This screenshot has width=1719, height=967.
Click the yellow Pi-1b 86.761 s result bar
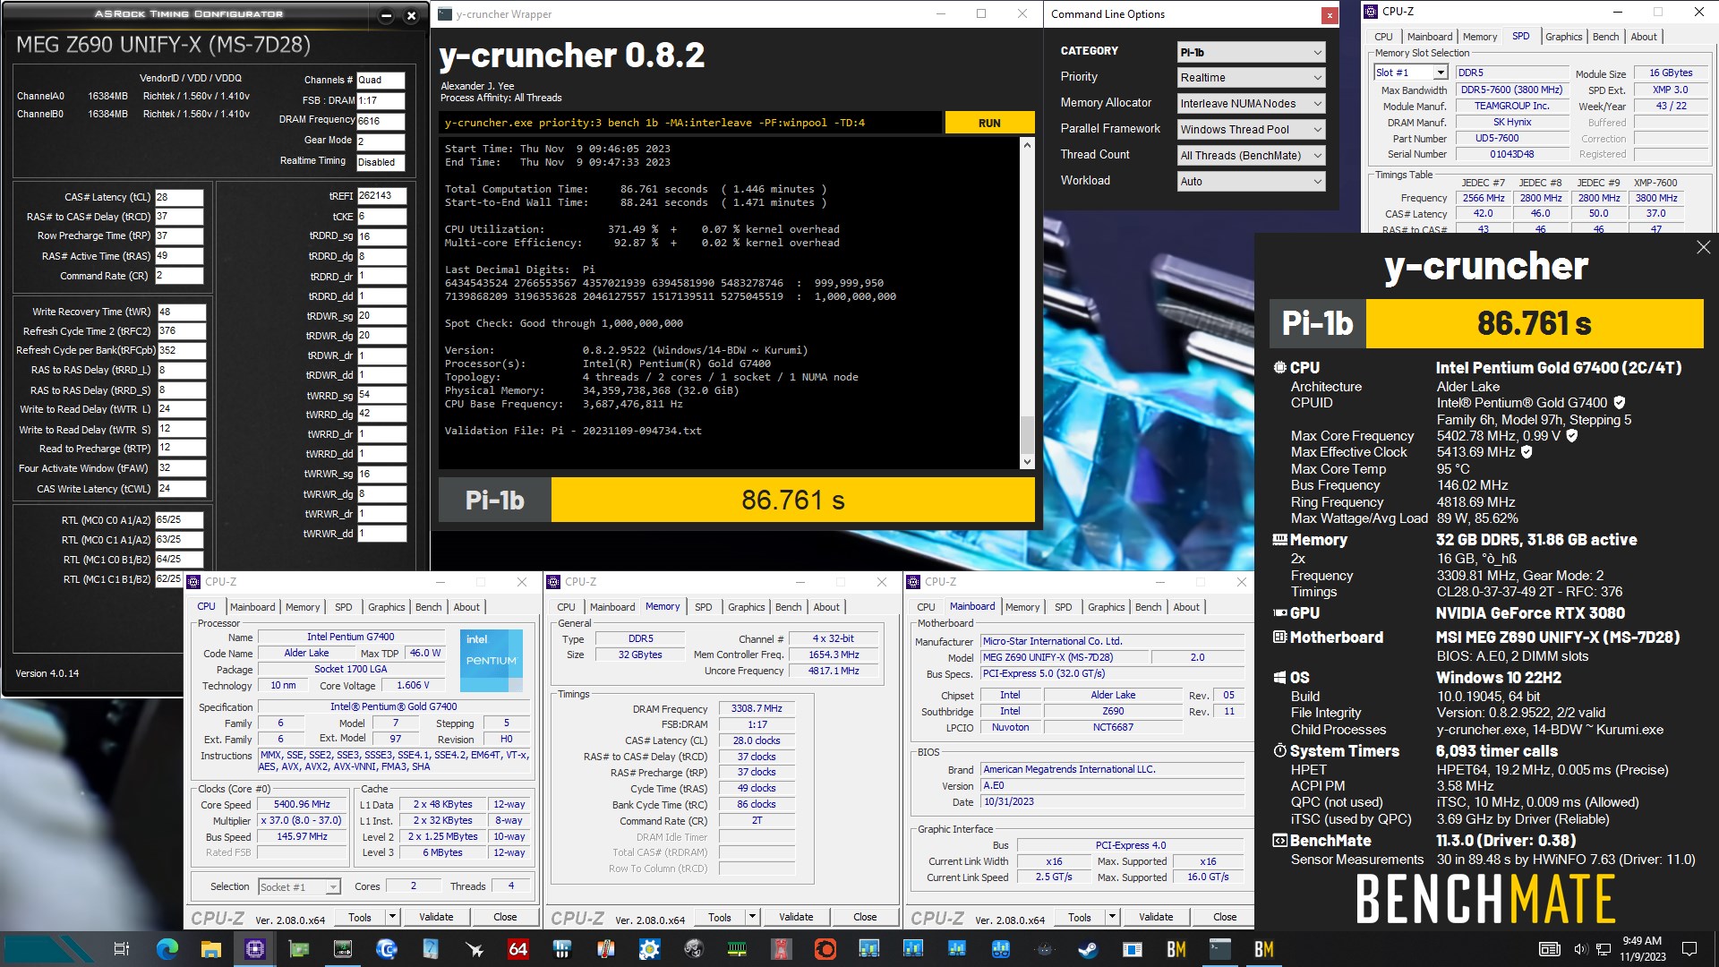(792, 500)
